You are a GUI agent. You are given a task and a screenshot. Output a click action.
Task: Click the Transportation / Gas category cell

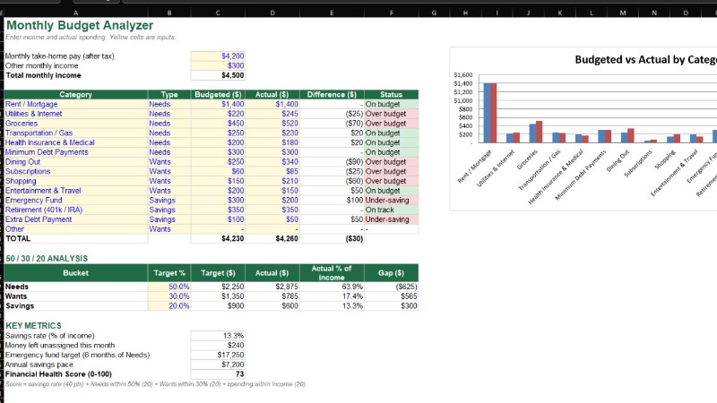[76, 133]
